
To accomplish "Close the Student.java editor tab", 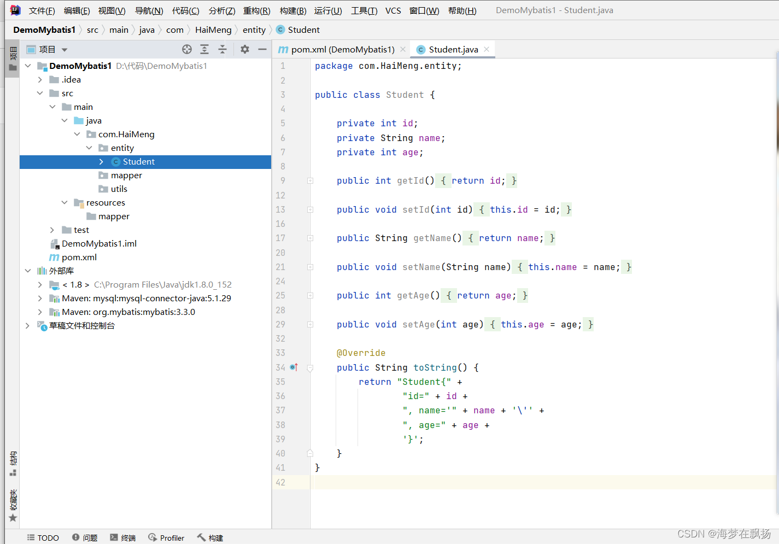I will coord(487,49).
